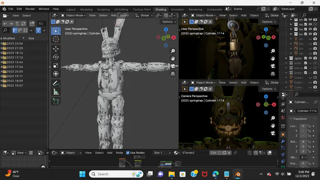Viewport: 320px width, 180px height.
Task: Open the Physics properties tab
Action: [x=283, y=154]
